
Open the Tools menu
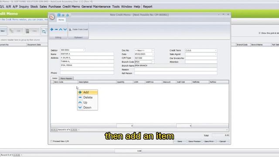[x=116, y=7]
